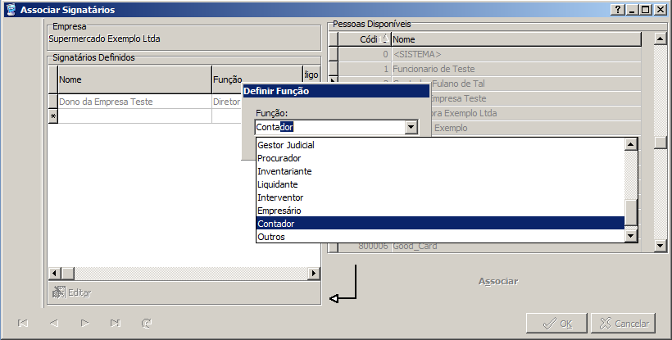Go to previous record navigation arrow
Viewport: 672px width, 340px height.
click(53, 323)
